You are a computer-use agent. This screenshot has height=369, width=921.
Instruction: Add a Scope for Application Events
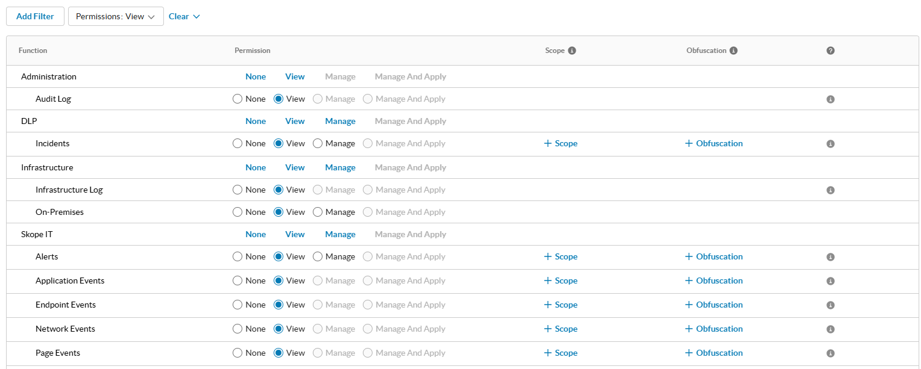(x=561, y=281)
